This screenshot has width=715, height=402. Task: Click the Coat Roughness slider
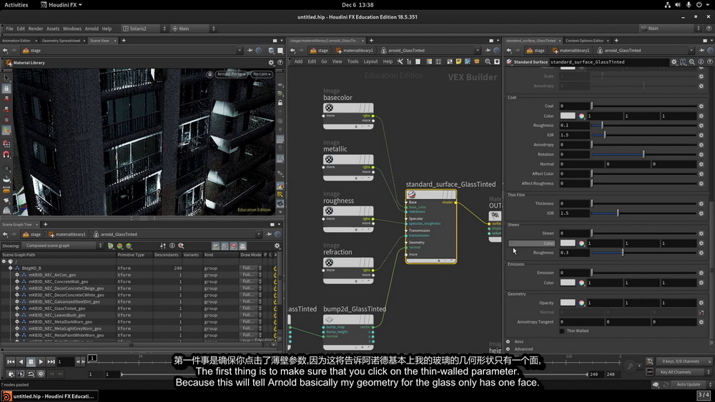click(644, 126)
